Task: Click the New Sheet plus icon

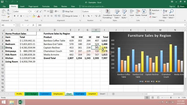Action: [113, 94]
